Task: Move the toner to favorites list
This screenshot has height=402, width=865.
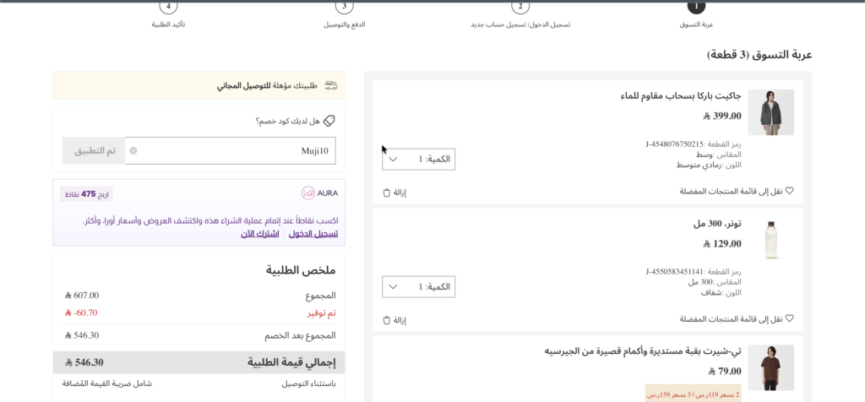Action: tap(732, 318)
